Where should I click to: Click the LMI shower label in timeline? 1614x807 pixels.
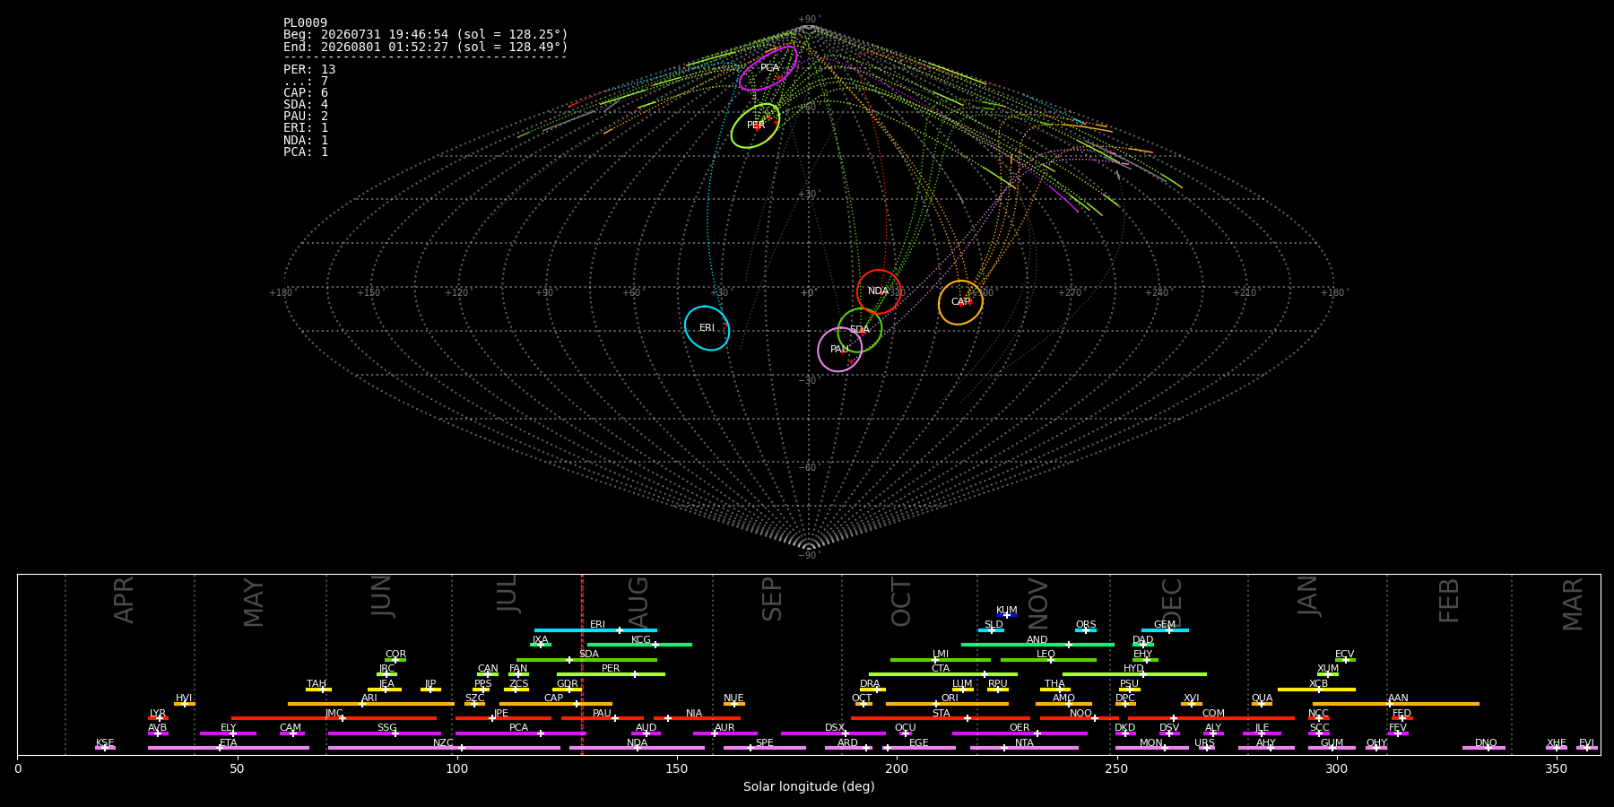point(941,655)
